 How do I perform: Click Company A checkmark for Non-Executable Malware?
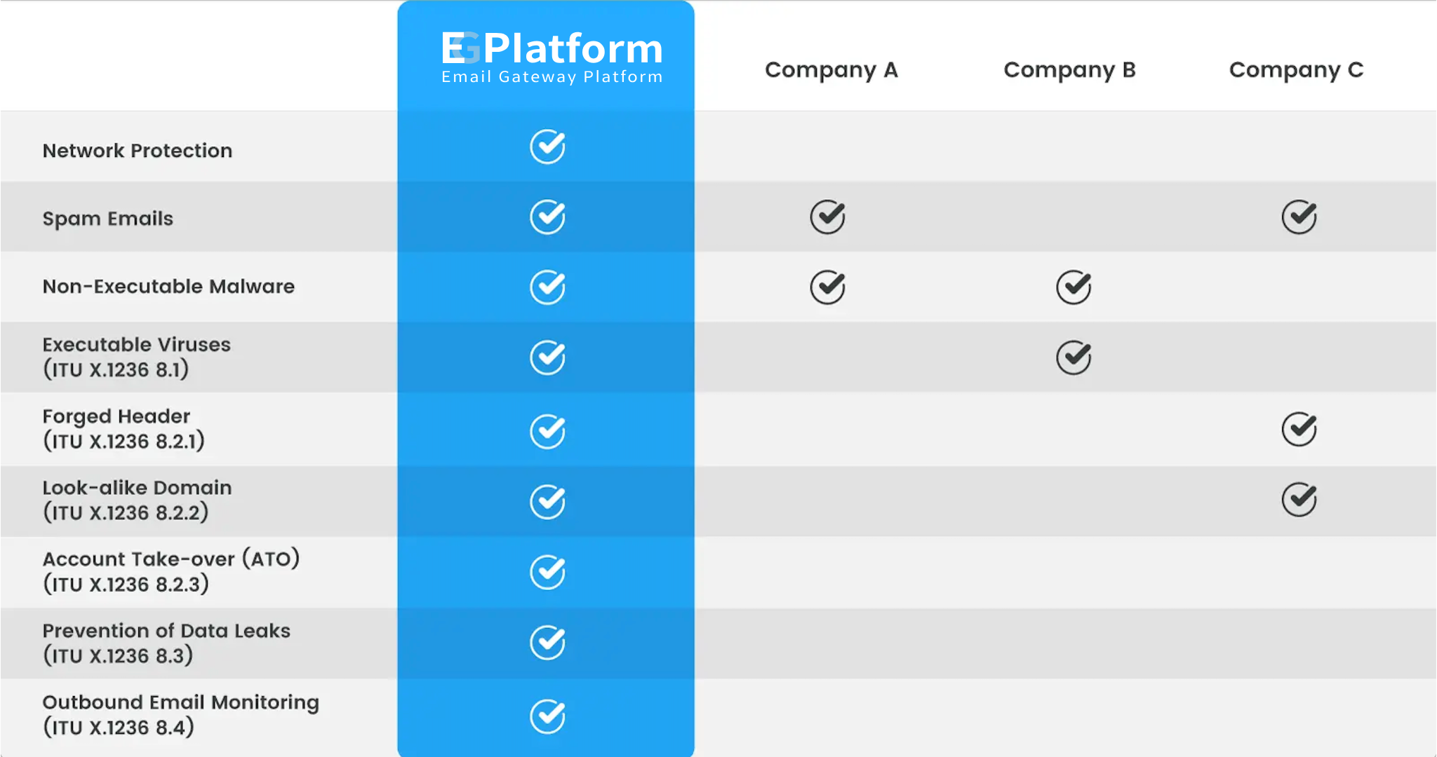click(x=828, y=287)
